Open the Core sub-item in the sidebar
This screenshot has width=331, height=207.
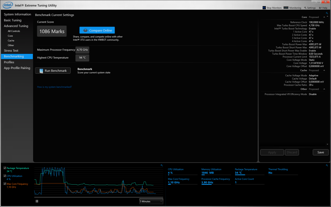pos(10,36)
